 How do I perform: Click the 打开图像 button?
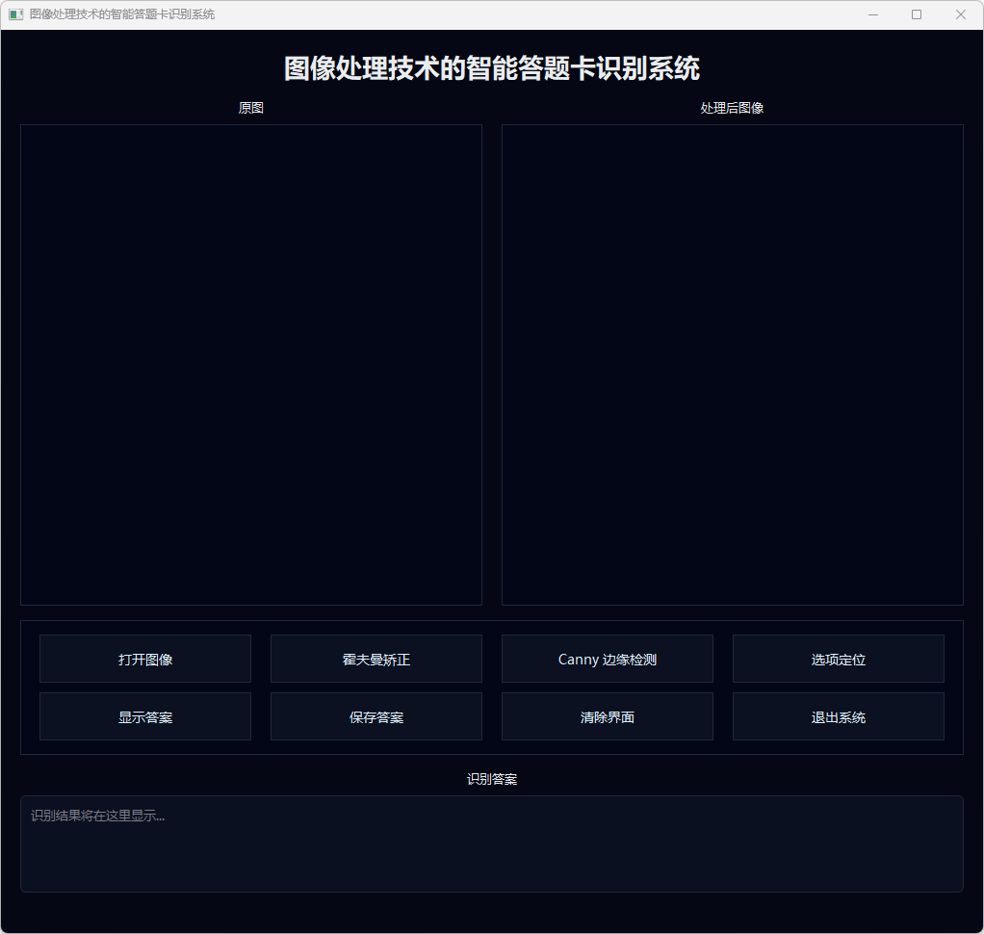tap(145, 660)
